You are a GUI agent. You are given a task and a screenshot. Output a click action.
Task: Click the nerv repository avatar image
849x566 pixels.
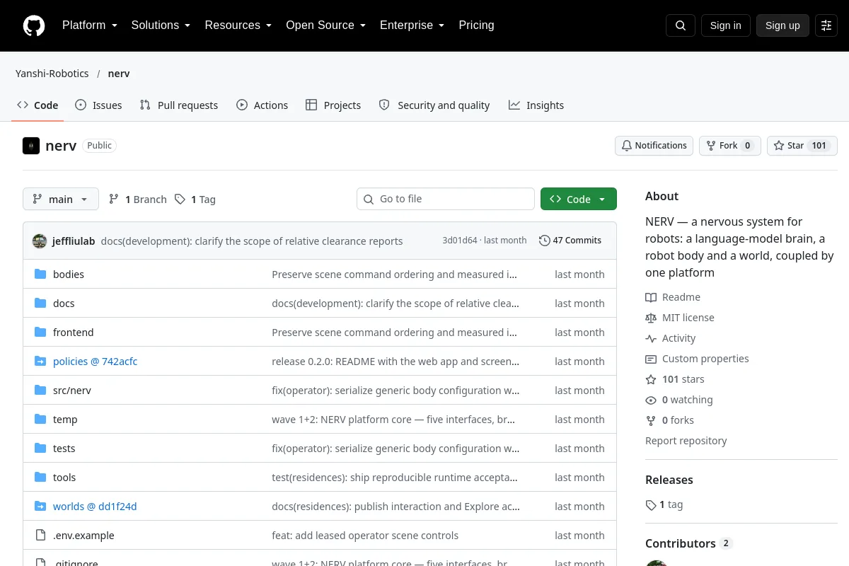[31, 146]
